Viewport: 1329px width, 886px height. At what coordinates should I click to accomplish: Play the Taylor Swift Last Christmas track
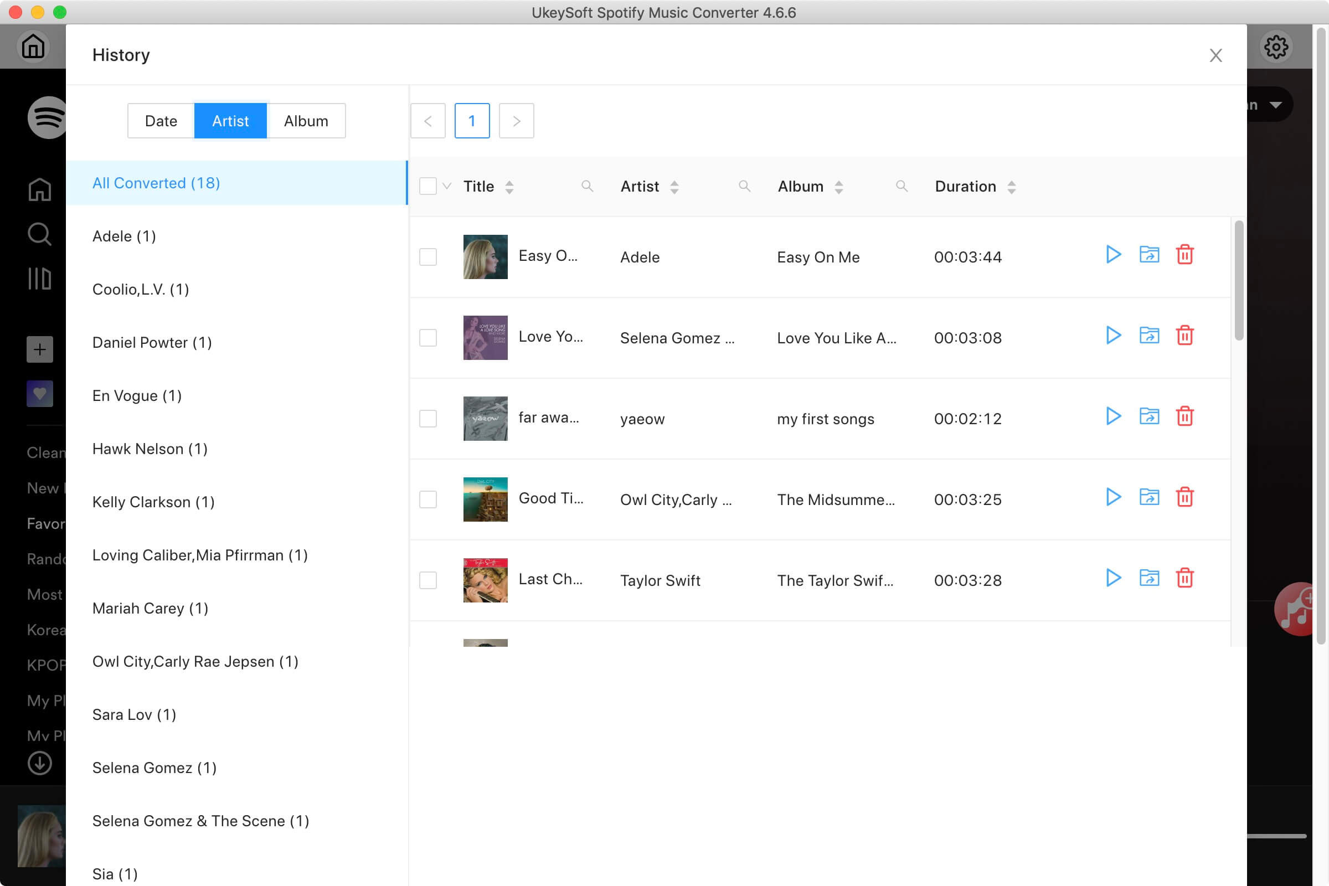(1113, 578)
